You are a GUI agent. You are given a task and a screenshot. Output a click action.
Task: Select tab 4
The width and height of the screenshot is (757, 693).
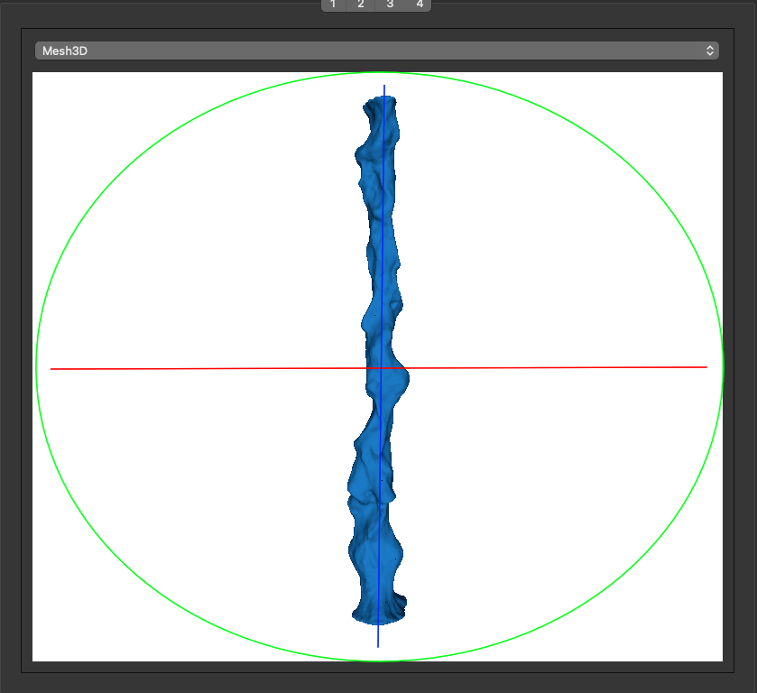coord(420,5)
